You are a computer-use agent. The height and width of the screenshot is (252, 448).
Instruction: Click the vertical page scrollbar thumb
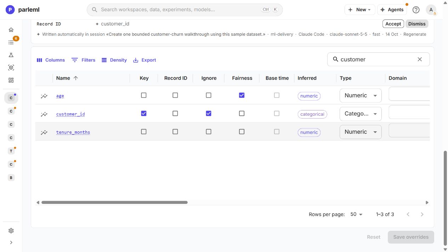tap(446, 198)
